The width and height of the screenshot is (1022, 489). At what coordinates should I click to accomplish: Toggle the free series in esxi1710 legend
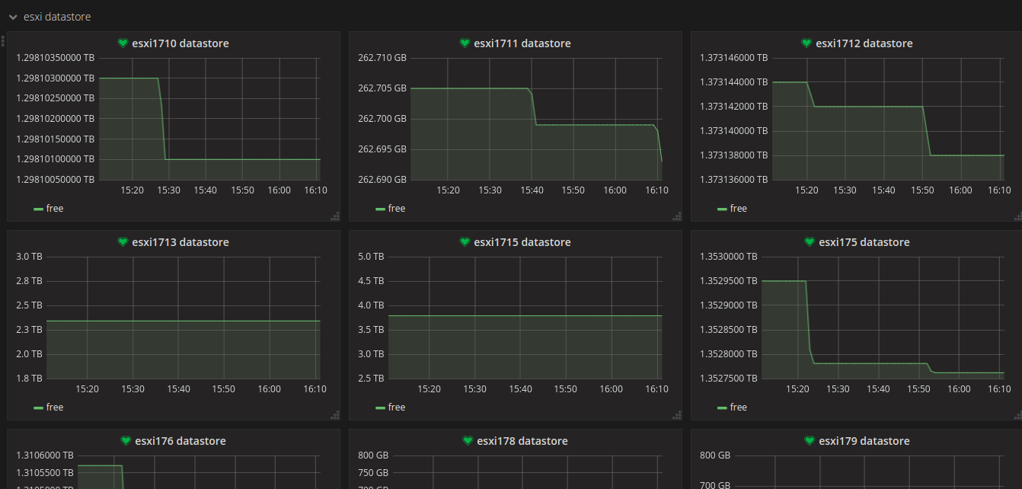[55, 208]
